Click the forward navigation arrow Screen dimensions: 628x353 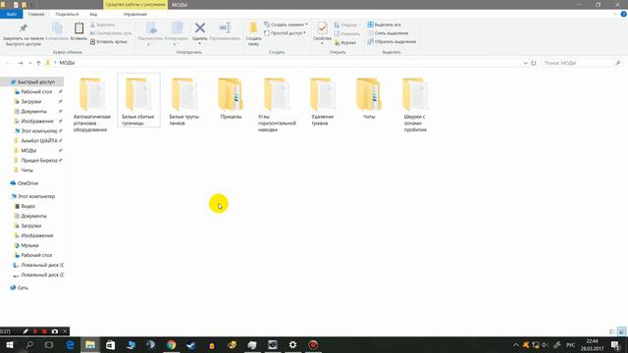tap(20, 63)
